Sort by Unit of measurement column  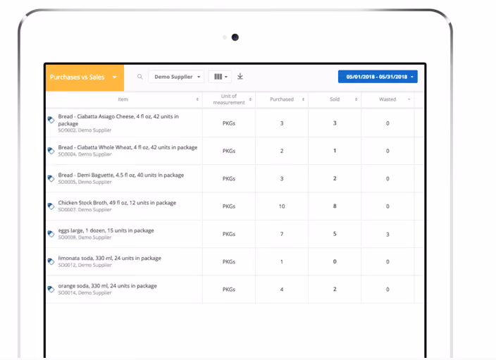[229, 99]
